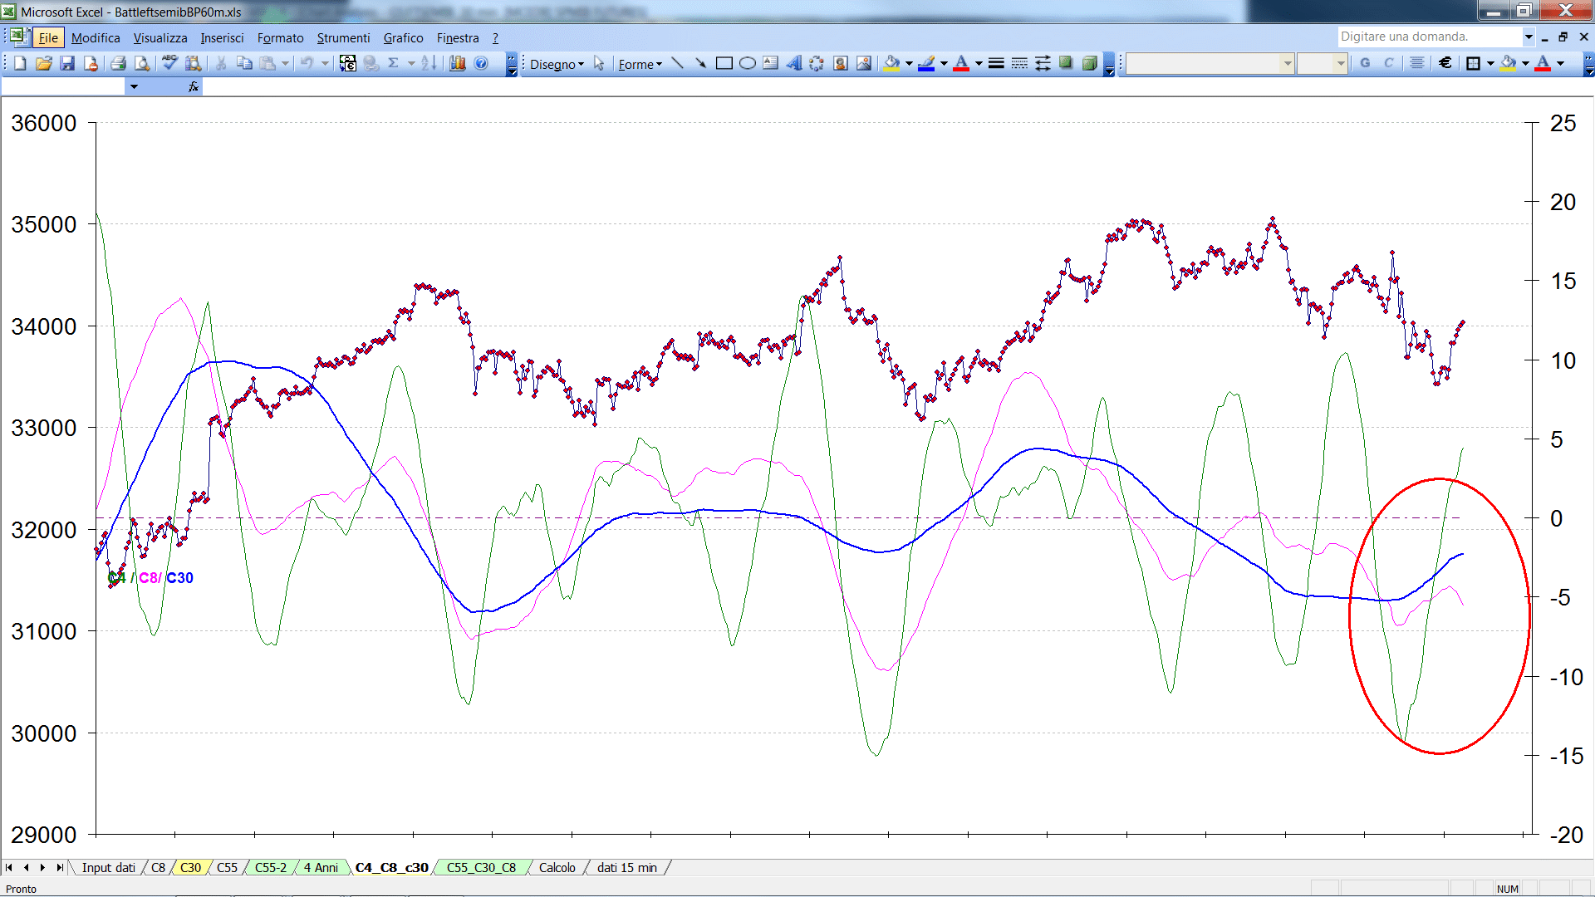Open the Name Box dropdown arrow
Image resolution: width=1595 pixels, height=897 pixels.
[x=134, y=86]
